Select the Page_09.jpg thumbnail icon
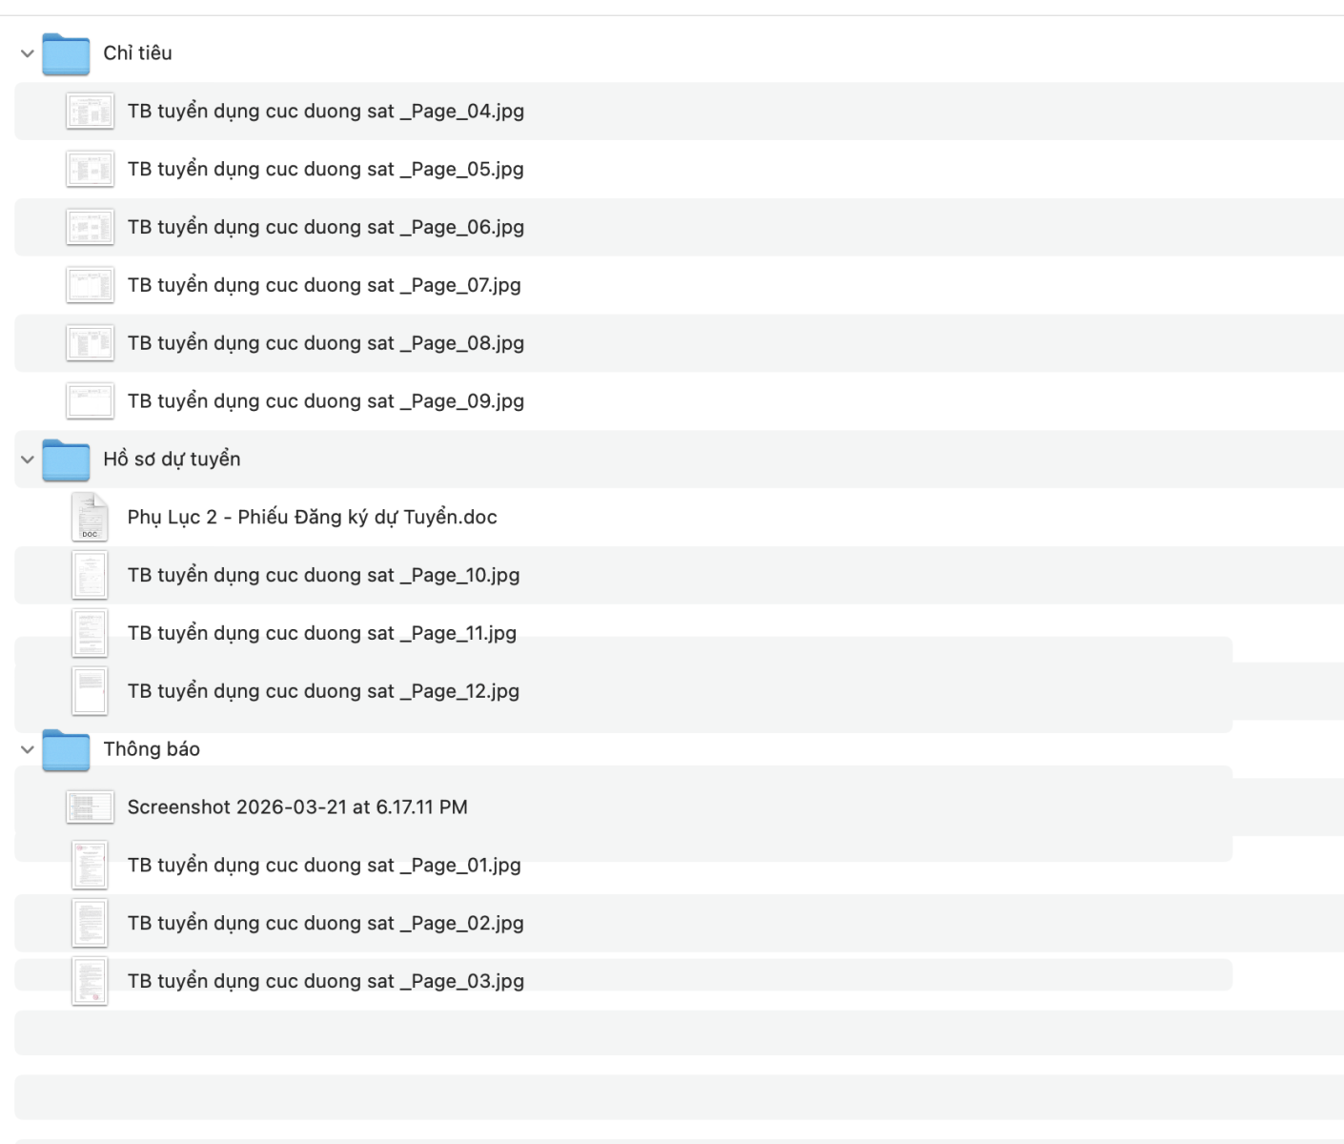 coord(90,401)
